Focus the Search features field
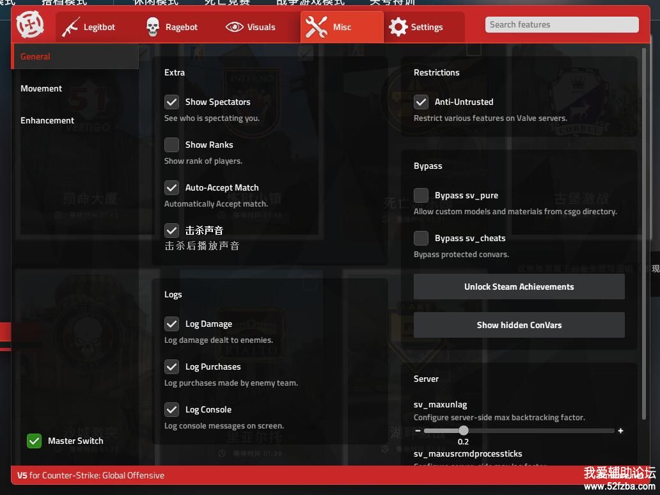 562,24
